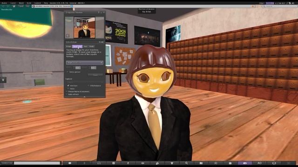The width and height of the screenshot is (298, 167).
Task: Click into the location address bar
Action: [143, 6]
